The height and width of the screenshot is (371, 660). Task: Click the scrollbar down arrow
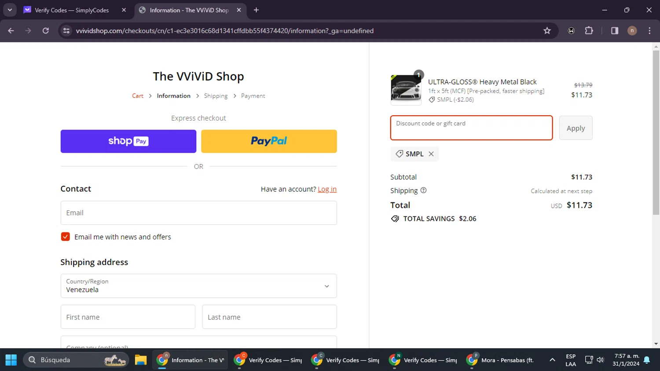point(656,344)
